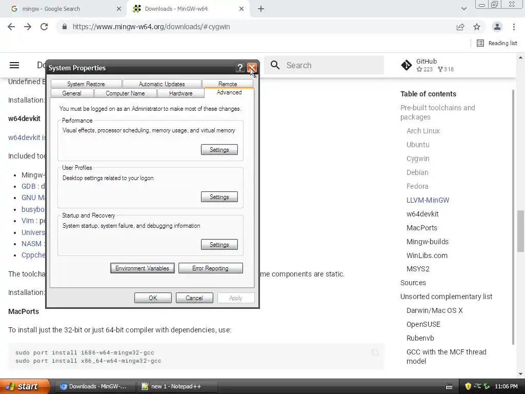Click the magnifier icon in site search
Screen dimensions: 525x394
click(275, 65)
